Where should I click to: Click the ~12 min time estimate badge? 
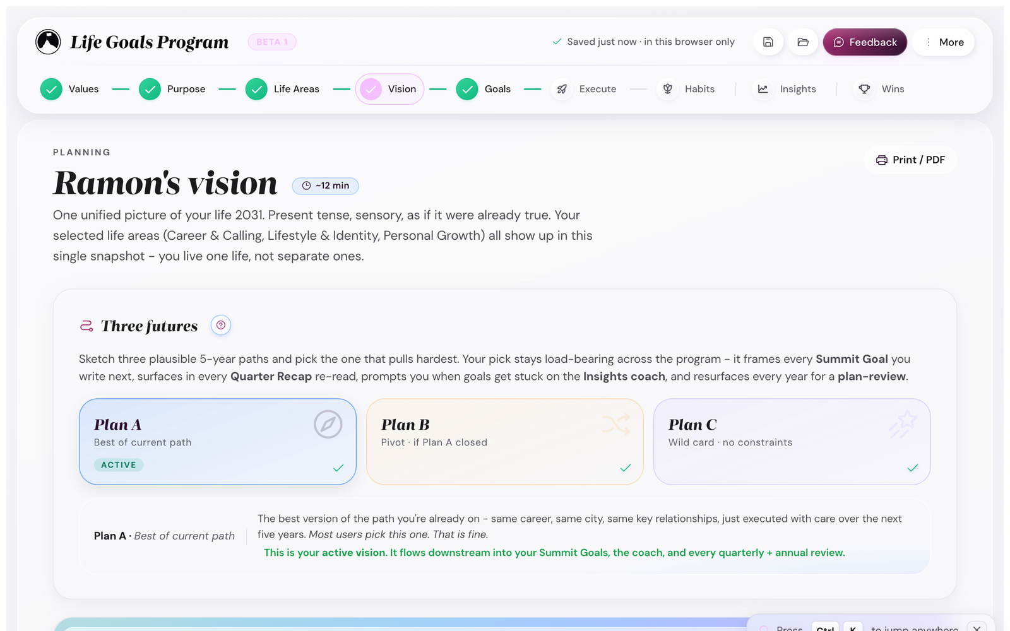point(325,186)
